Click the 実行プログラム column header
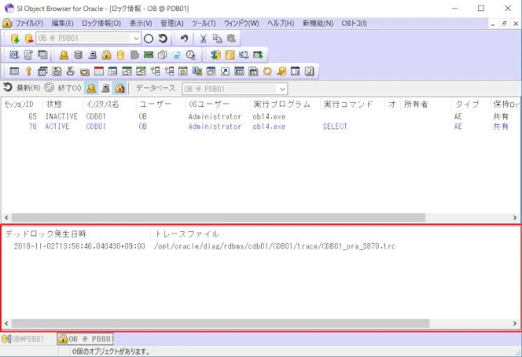Image resolution: width=522 pixels, height=357 pixels. (x=285, y=104)
